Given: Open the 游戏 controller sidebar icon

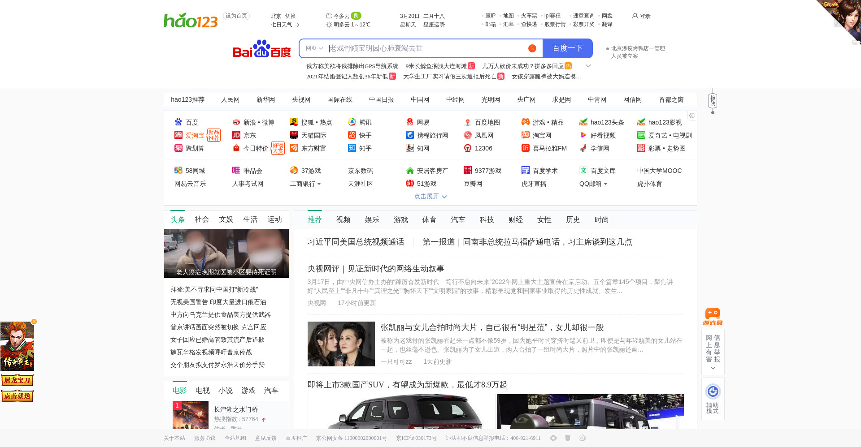Looking at the screenshot, I should pos(713,316).
